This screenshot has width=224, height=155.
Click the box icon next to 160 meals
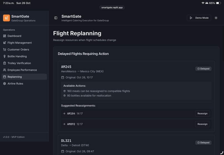coord(64,91)
